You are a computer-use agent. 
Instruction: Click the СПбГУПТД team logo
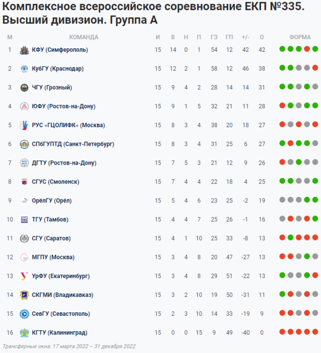tap(24, 144)
